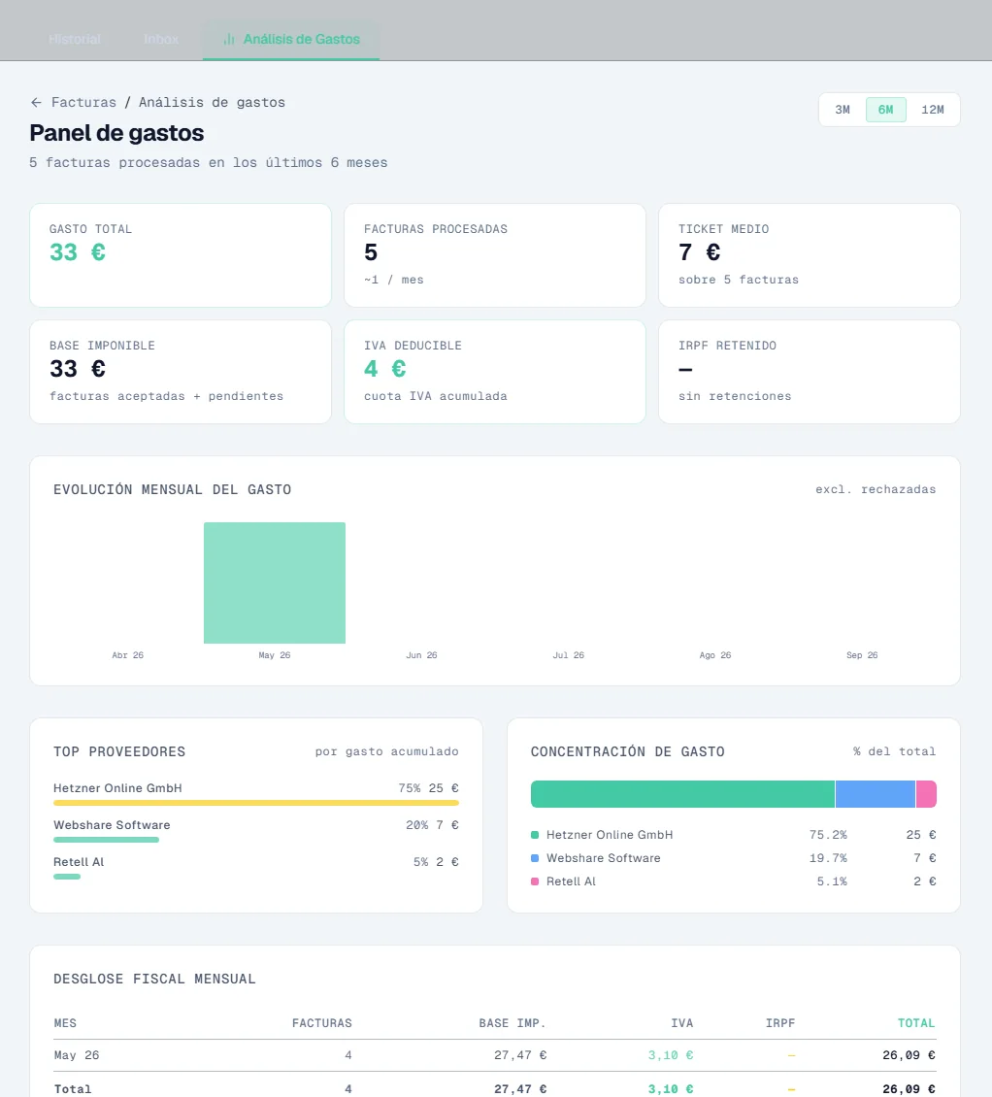
Task: Click the 'por gasto acumulado' label
Action: [x=387, y=751]
